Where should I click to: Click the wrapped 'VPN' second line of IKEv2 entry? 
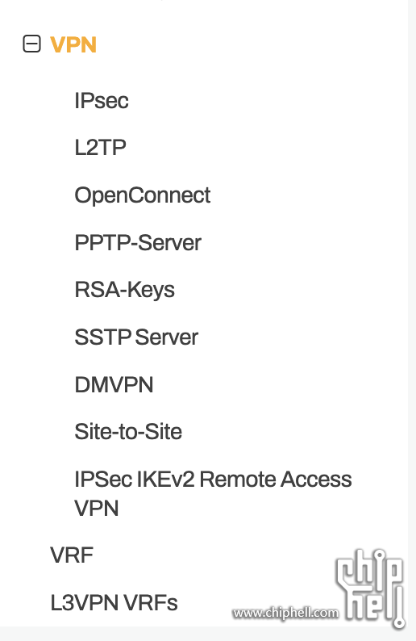[97, 508]
